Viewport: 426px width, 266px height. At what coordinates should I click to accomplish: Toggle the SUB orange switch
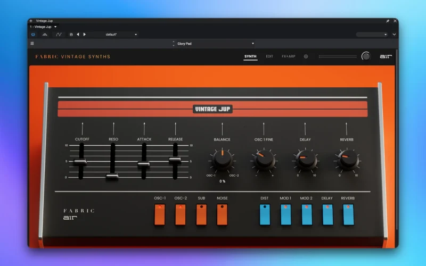point(201,215)
